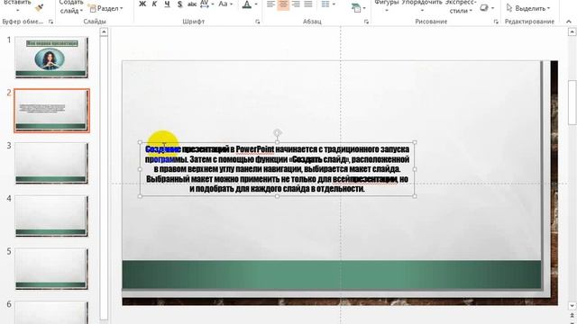This screenshot has width=577, height=324.
Task: Click the text box rotation handle
Action: tap(278, 132)
